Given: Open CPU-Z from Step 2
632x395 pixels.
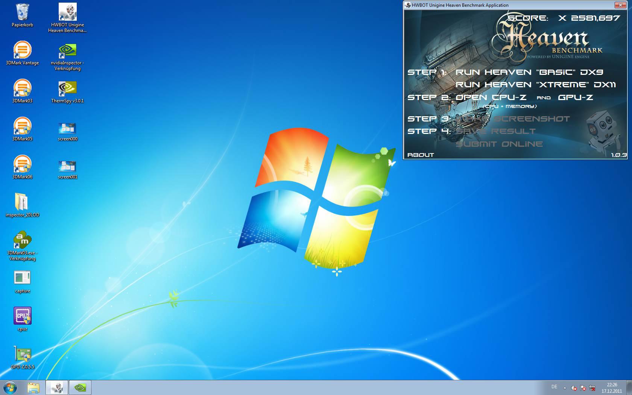Looking at the screenshot, I should point(491,97).
